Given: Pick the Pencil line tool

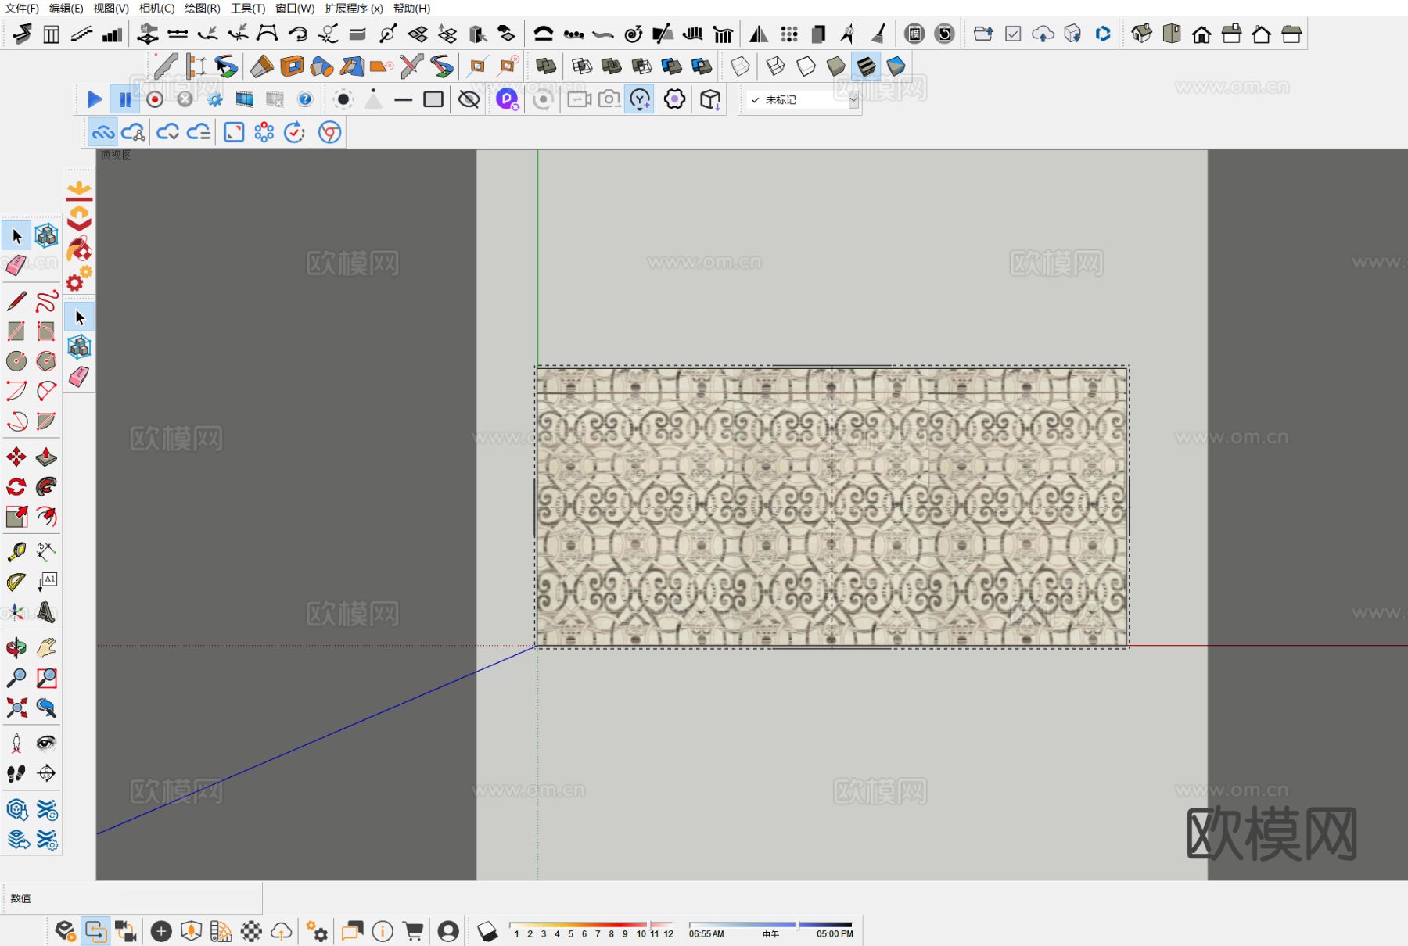Looking at the screenshot, I should point(16,301).
